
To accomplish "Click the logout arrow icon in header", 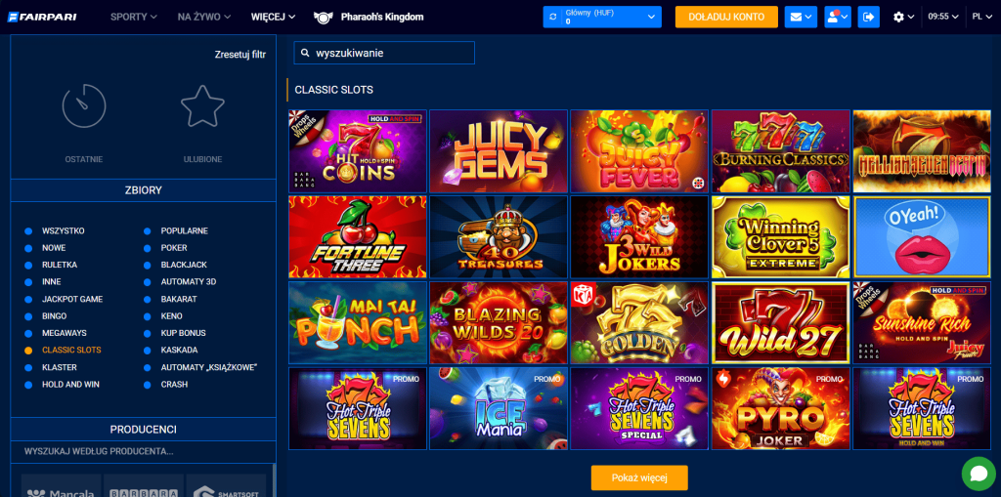I will coord(868,18).
